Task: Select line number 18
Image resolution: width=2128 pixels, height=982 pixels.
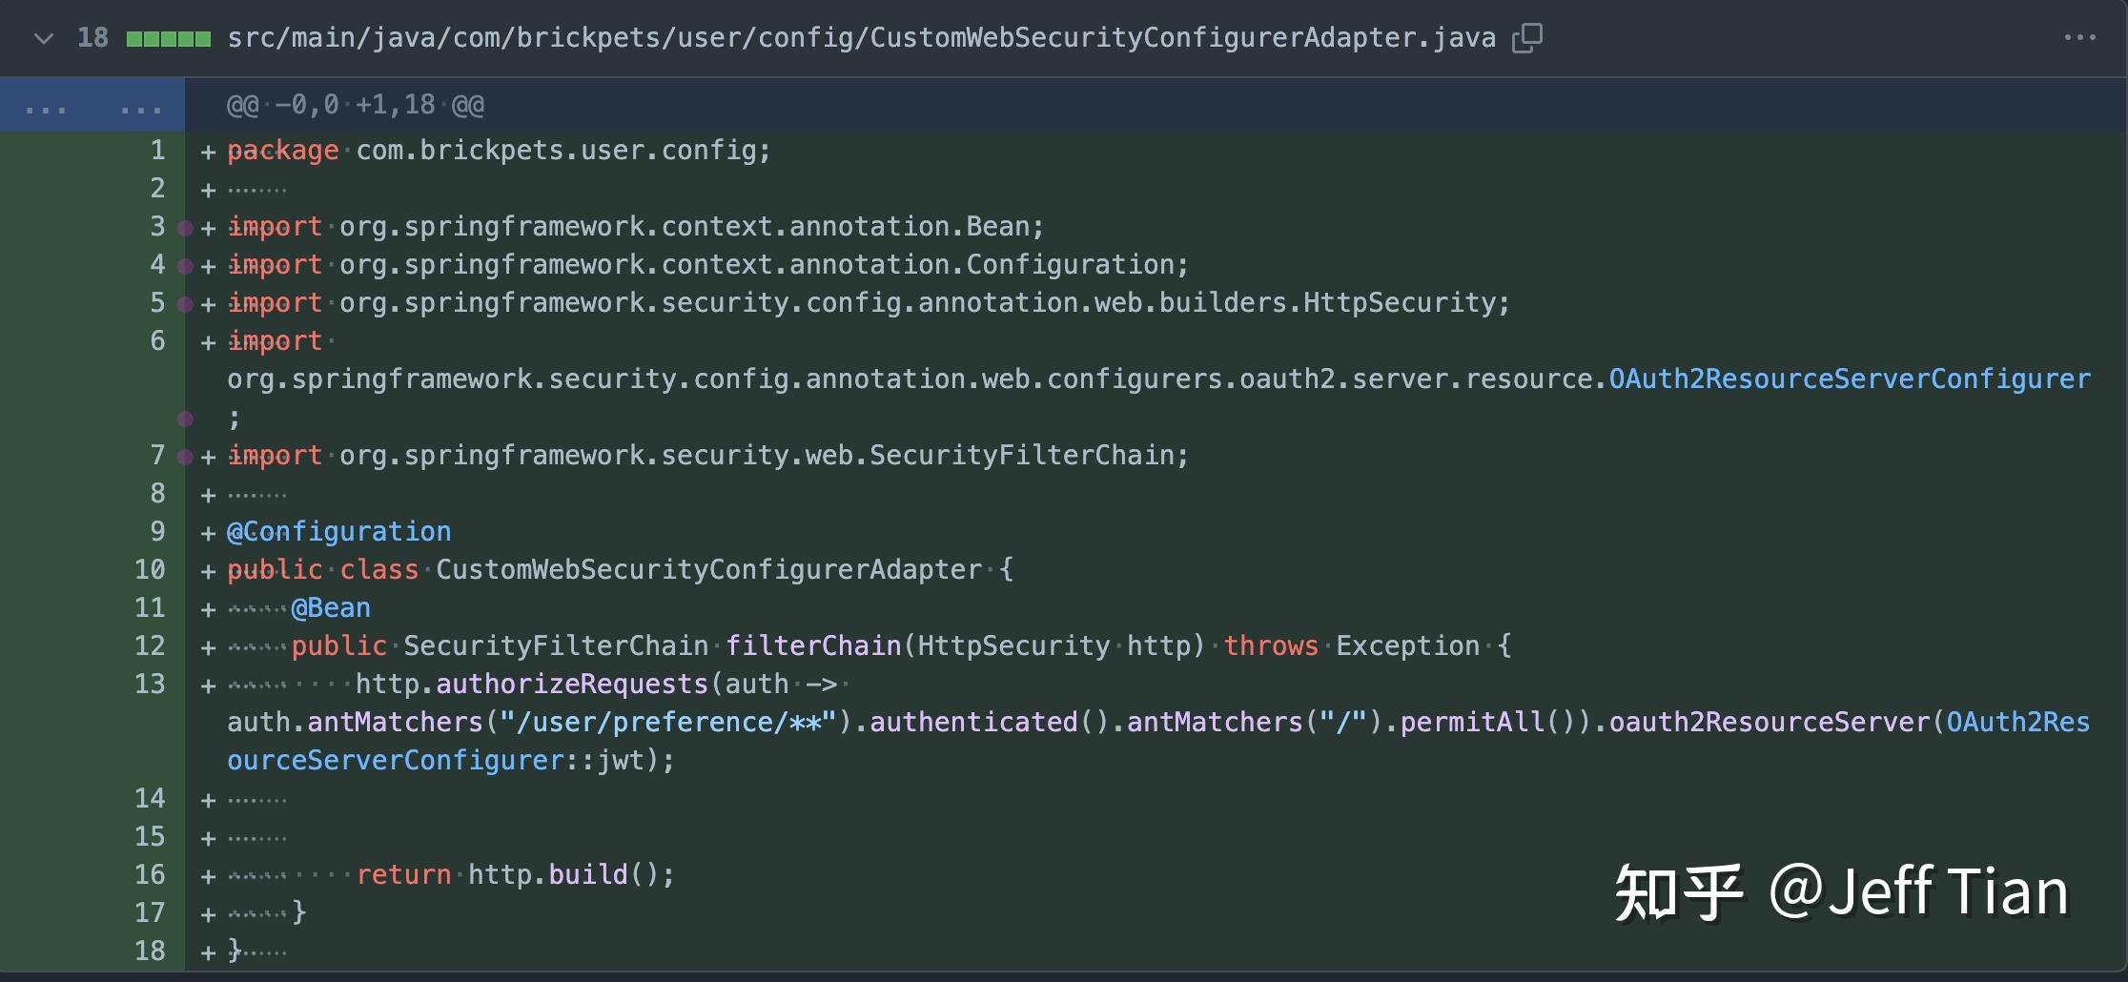Action: point(150,950)
